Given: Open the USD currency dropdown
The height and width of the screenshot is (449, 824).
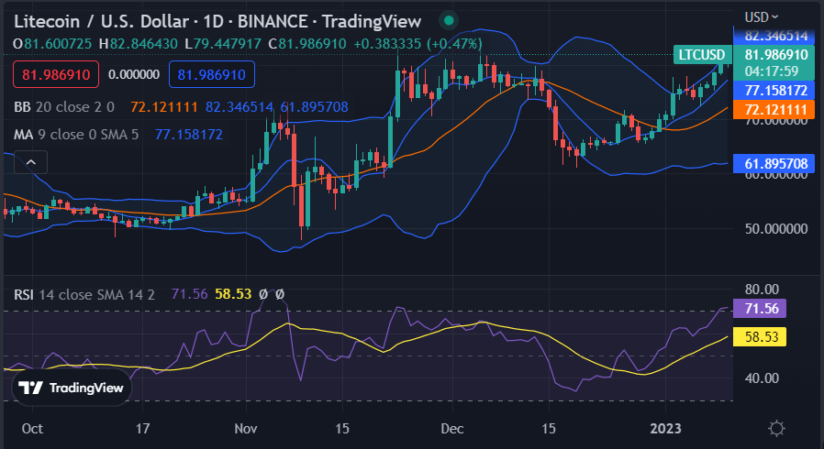Looking at the screenshot, I should click(762, 17).
